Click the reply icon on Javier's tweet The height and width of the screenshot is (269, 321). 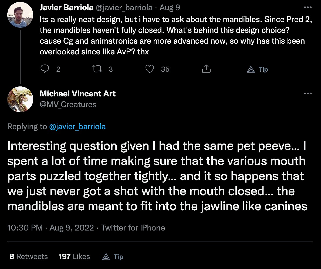(x=45, y=69)
